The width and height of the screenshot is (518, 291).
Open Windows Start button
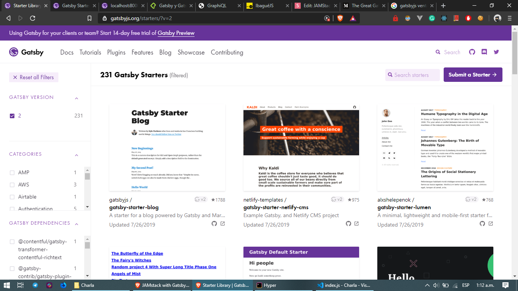[8, 285]
